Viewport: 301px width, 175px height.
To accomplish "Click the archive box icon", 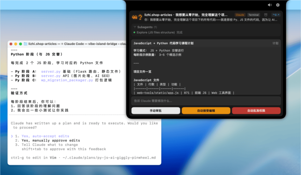I will pyautogui.click(x=266, y=15).
